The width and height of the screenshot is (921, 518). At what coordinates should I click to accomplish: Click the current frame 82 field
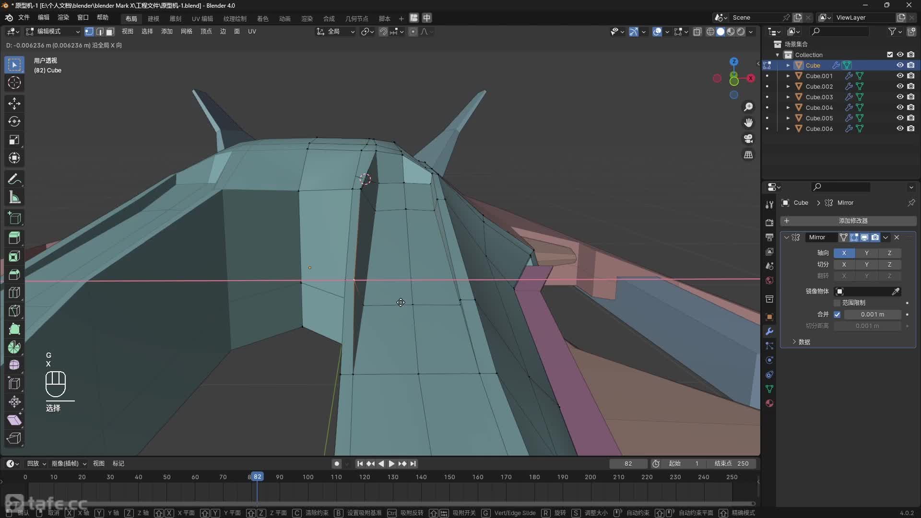pyautogui.click(x=628, y=464)
